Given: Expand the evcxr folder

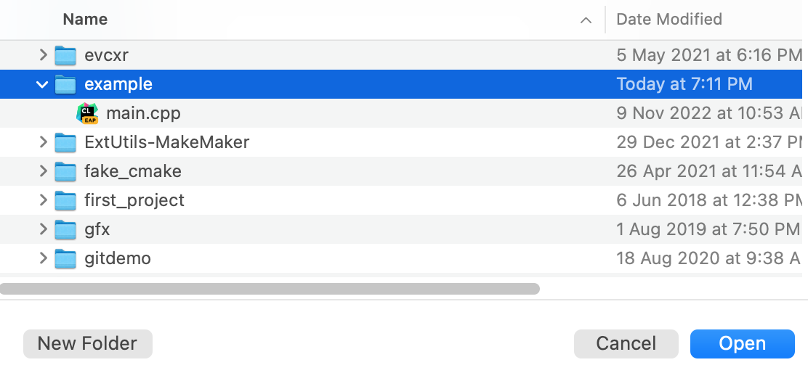Looking at the screenshot, I should 44,55.
